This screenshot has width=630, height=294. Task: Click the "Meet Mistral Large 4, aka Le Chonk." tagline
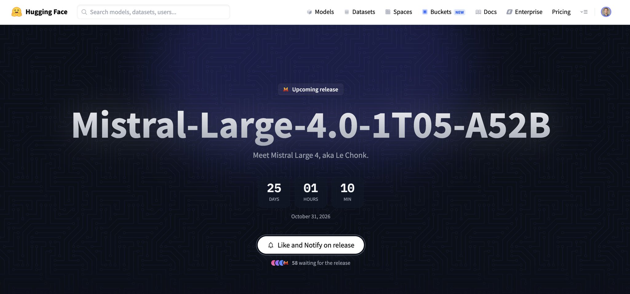coord(311,155)
